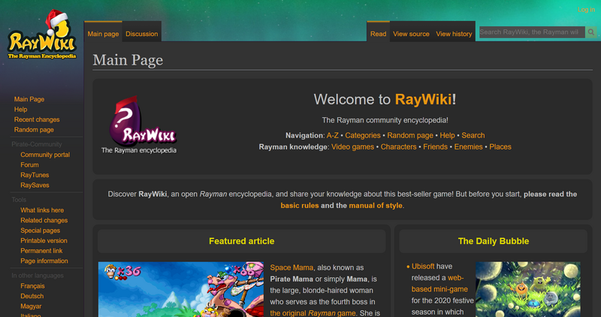Screen dimensions: 601x317
Task: Click the In other languages heading
Action: point(38,276)
